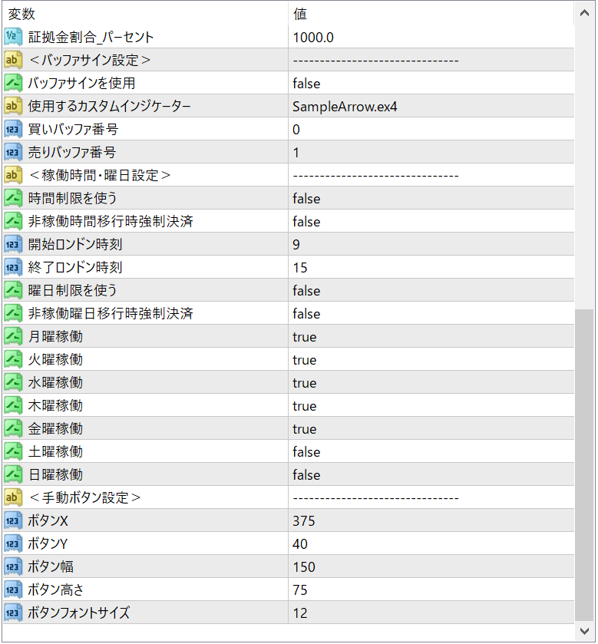Click the integer icon beside 買いバッファ番号
Viewport: 598px width, 644px height.
[13, 129]
